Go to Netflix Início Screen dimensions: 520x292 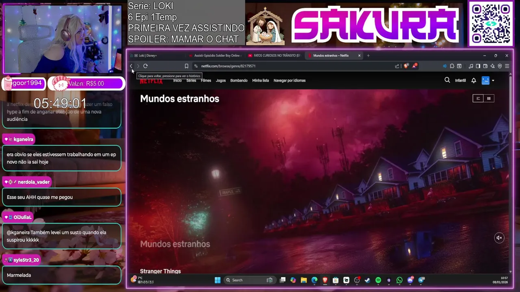[178, 80]
